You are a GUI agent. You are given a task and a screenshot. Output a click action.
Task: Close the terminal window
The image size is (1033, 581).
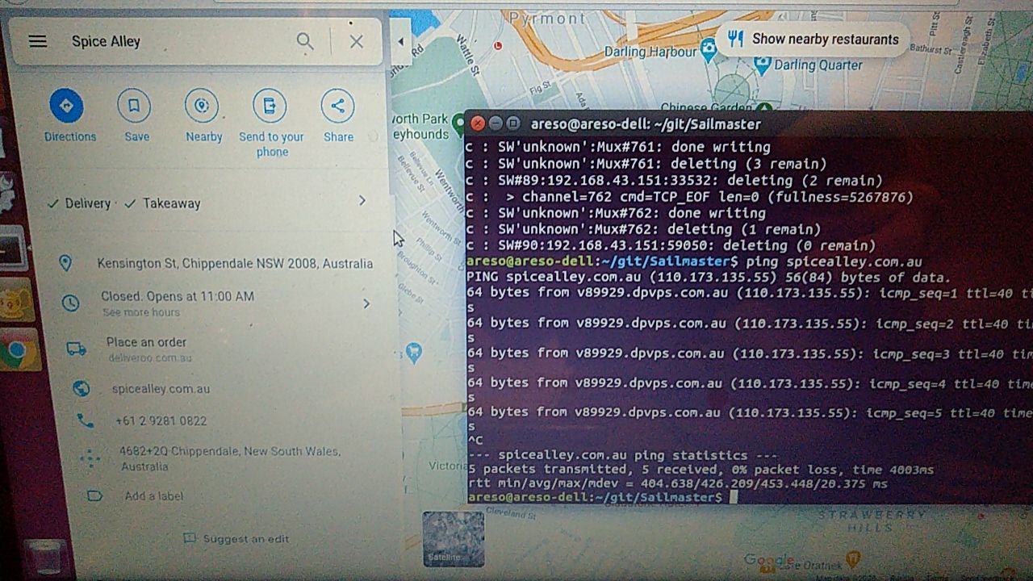coord(478,123)
